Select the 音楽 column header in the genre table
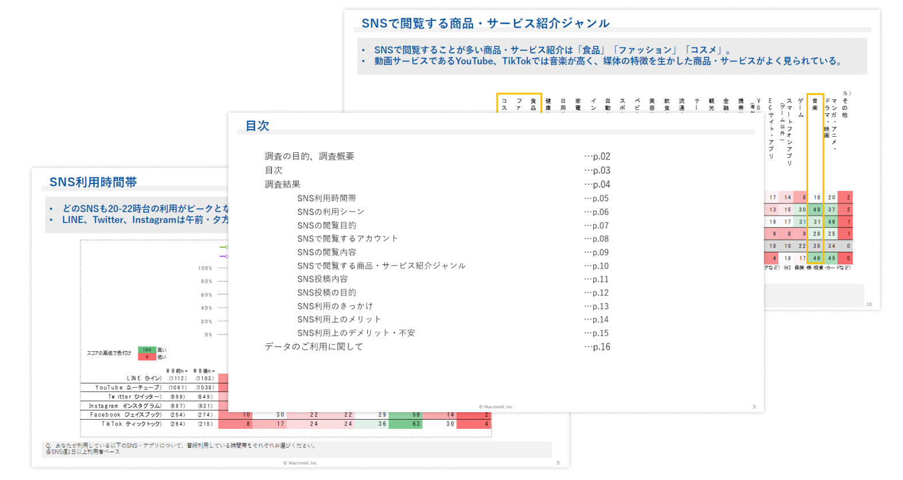903x480 pixels. (815, 104)
